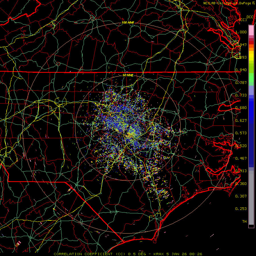Click the [CC] units label
256x256 pixels.
coord(243,20)
